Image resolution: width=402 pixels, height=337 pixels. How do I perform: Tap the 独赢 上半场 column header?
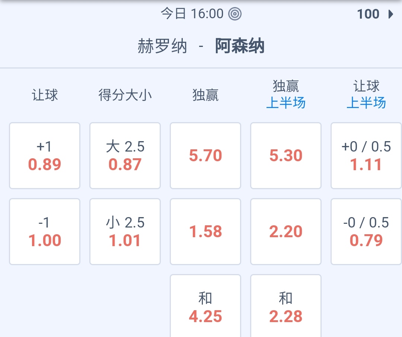[286, 95]
